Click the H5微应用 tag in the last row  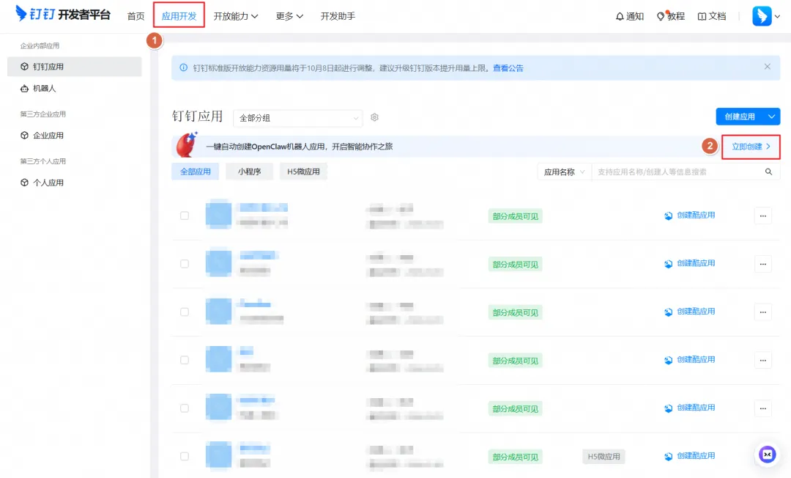coord(604,456)
